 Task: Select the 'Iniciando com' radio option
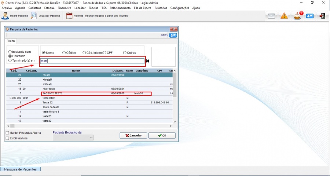[10, 52]
